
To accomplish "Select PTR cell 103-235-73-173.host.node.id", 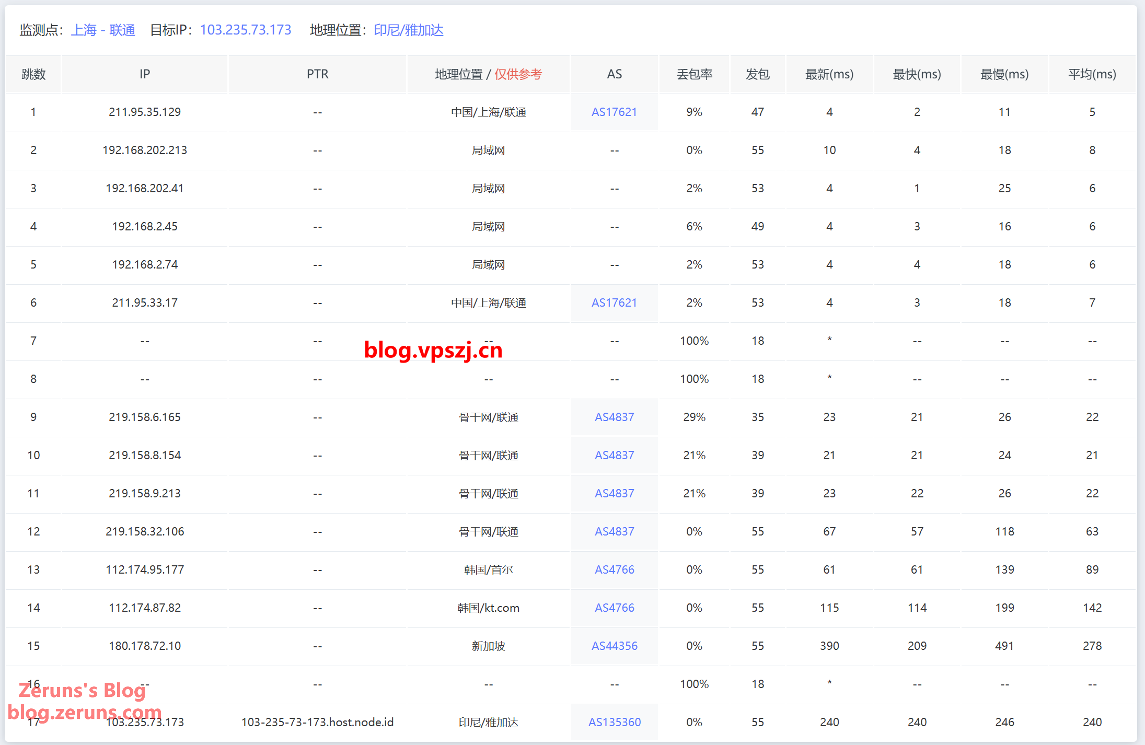I will point(317,722).
